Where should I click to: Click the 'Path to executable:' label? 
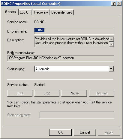21,53
